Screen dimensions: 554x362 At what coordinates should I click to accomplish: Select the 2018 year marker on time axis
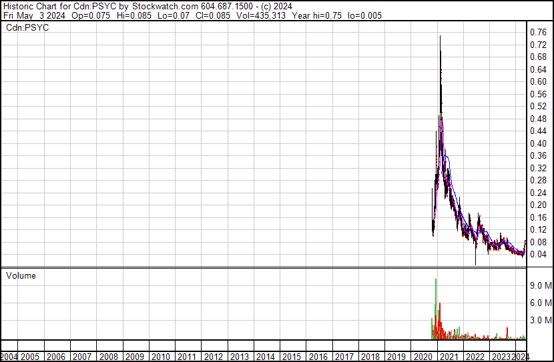tap(370, 357)
